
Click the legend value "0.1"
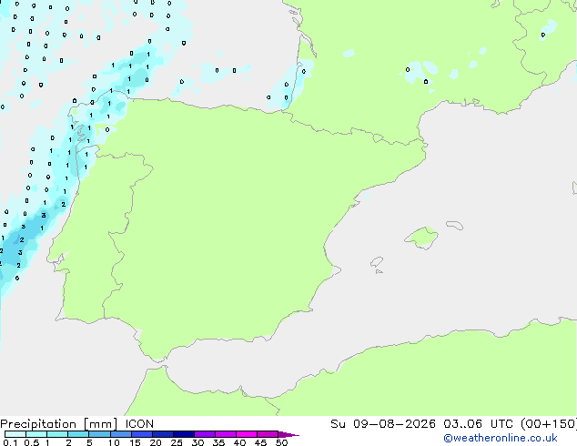(10, 442)
